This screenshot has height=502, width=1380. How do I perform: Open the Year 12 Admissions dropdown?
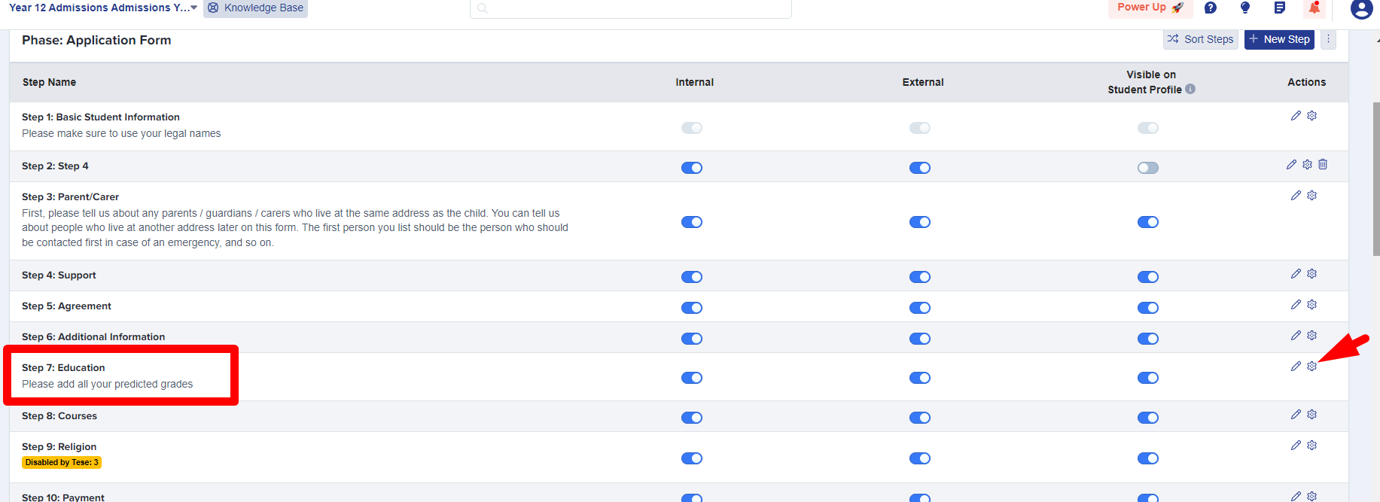[x=103, y=8]
